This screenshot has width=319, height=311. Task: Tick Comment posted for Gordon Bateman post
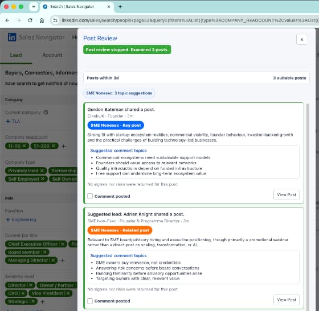pos(90,196)
